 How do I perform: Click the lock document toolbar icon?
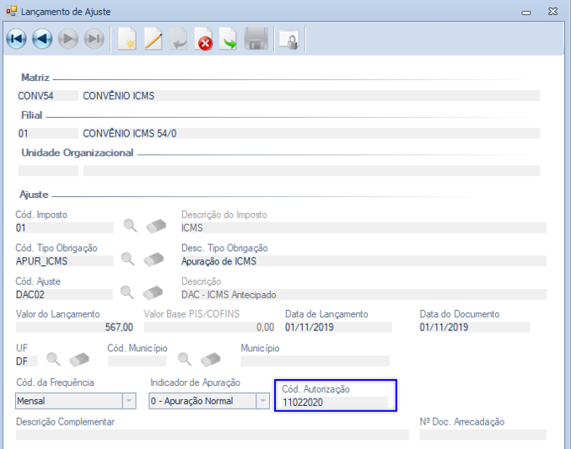point(289,40)
